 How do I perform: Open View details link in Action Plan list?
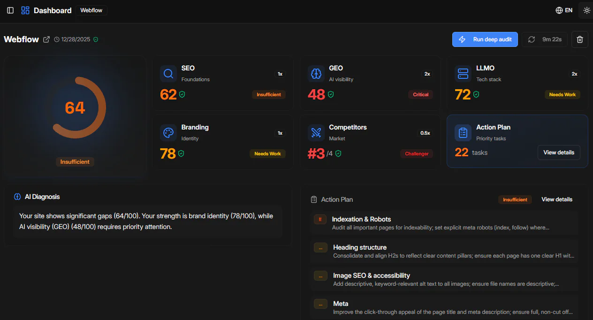coord(557,199)
